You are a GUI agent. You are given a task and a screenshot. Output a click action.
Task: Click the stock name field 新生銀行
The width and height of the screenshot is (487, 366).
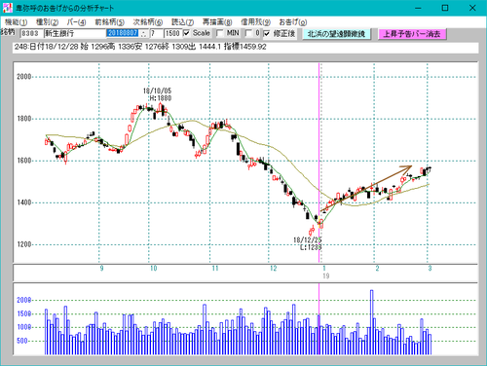click(75, 33)
